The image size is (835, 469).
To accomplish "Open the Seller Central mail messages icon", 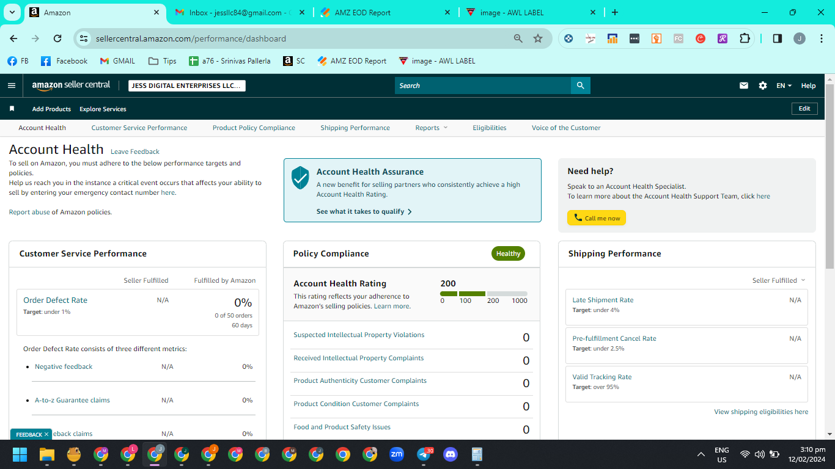I will click(744, 85).
